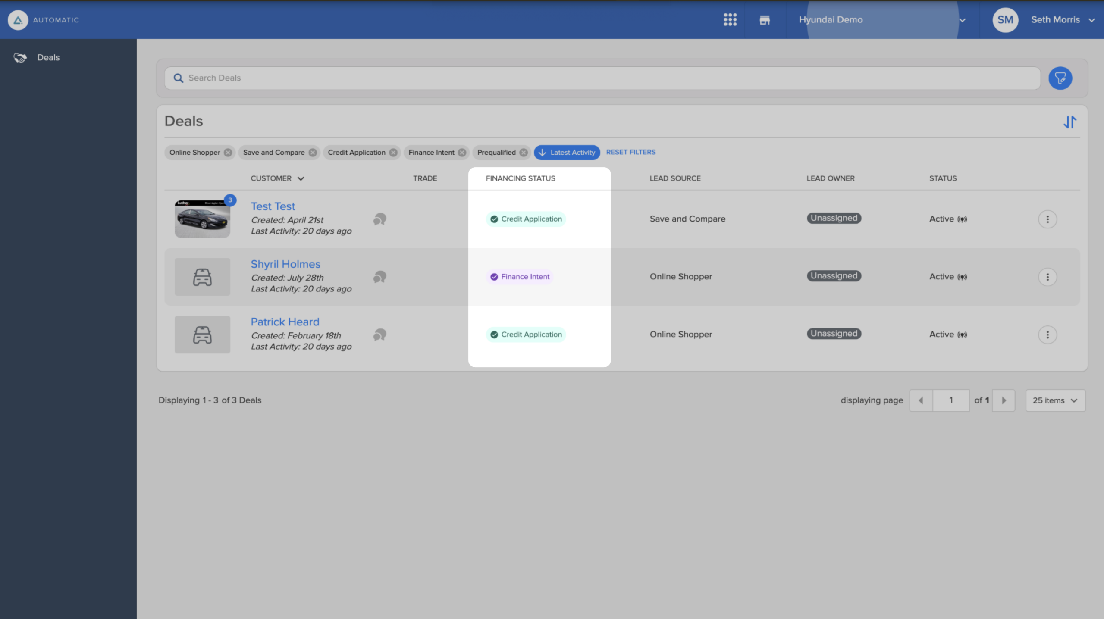Open the apps grid icon
This screenshot has height=619, width=1104.
[730, 19]
